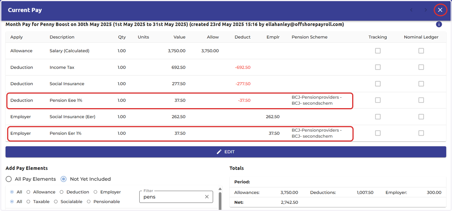Click the Net total 2,742.50
Screen dimensions: 452x211
[289, 202]
